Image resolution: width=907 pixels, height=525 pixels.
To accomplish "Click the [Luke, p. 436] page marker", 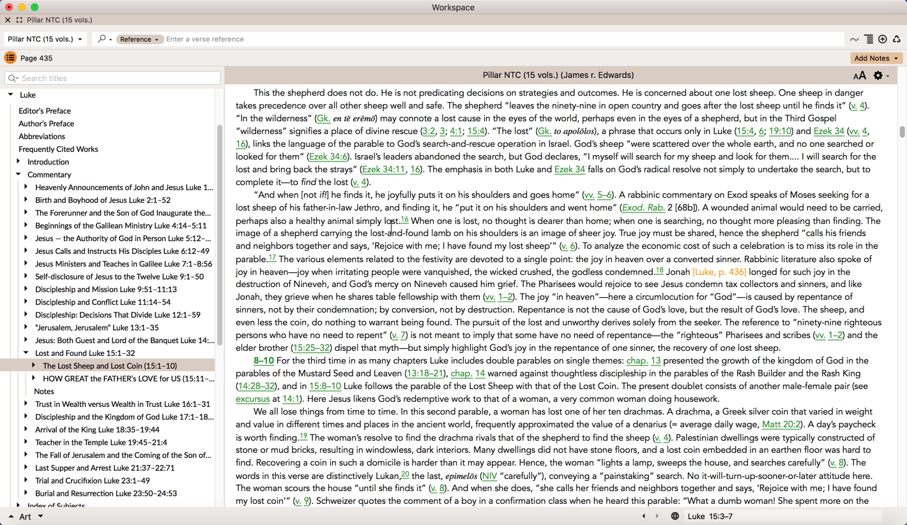I will point(719,272).
